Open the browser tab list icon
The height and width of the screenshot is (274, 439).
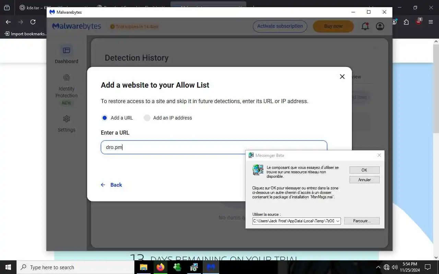7,7
